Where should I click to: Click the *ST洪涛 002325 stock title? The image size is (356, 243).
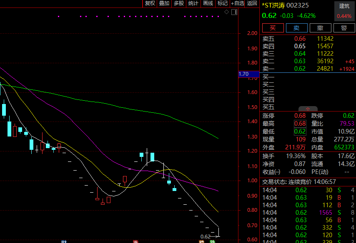pos(285,5)
